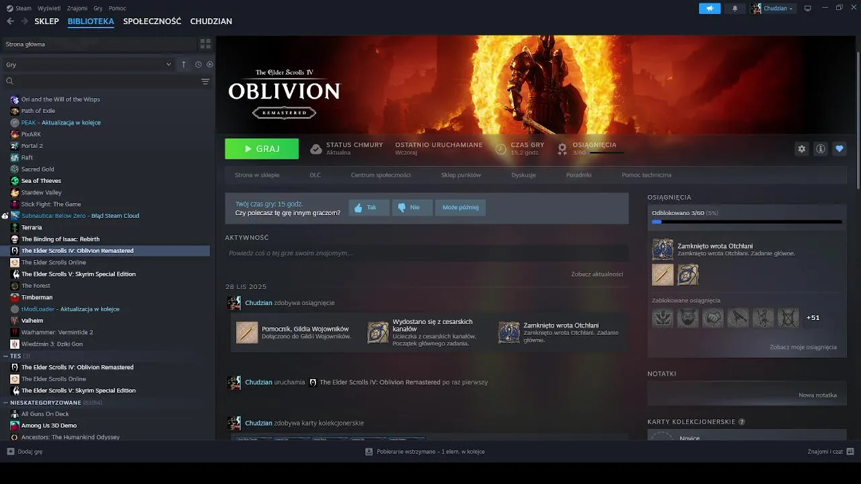The height and width of the screenshot is (484, 861).
Task: Click the recent activity clock filter icon
Action: [x=198, y=65]
